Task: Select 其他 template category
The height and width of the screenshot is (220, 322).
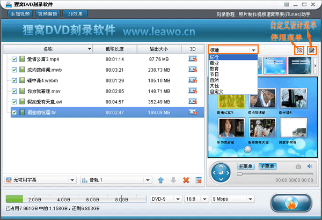Action: [233, 86]
